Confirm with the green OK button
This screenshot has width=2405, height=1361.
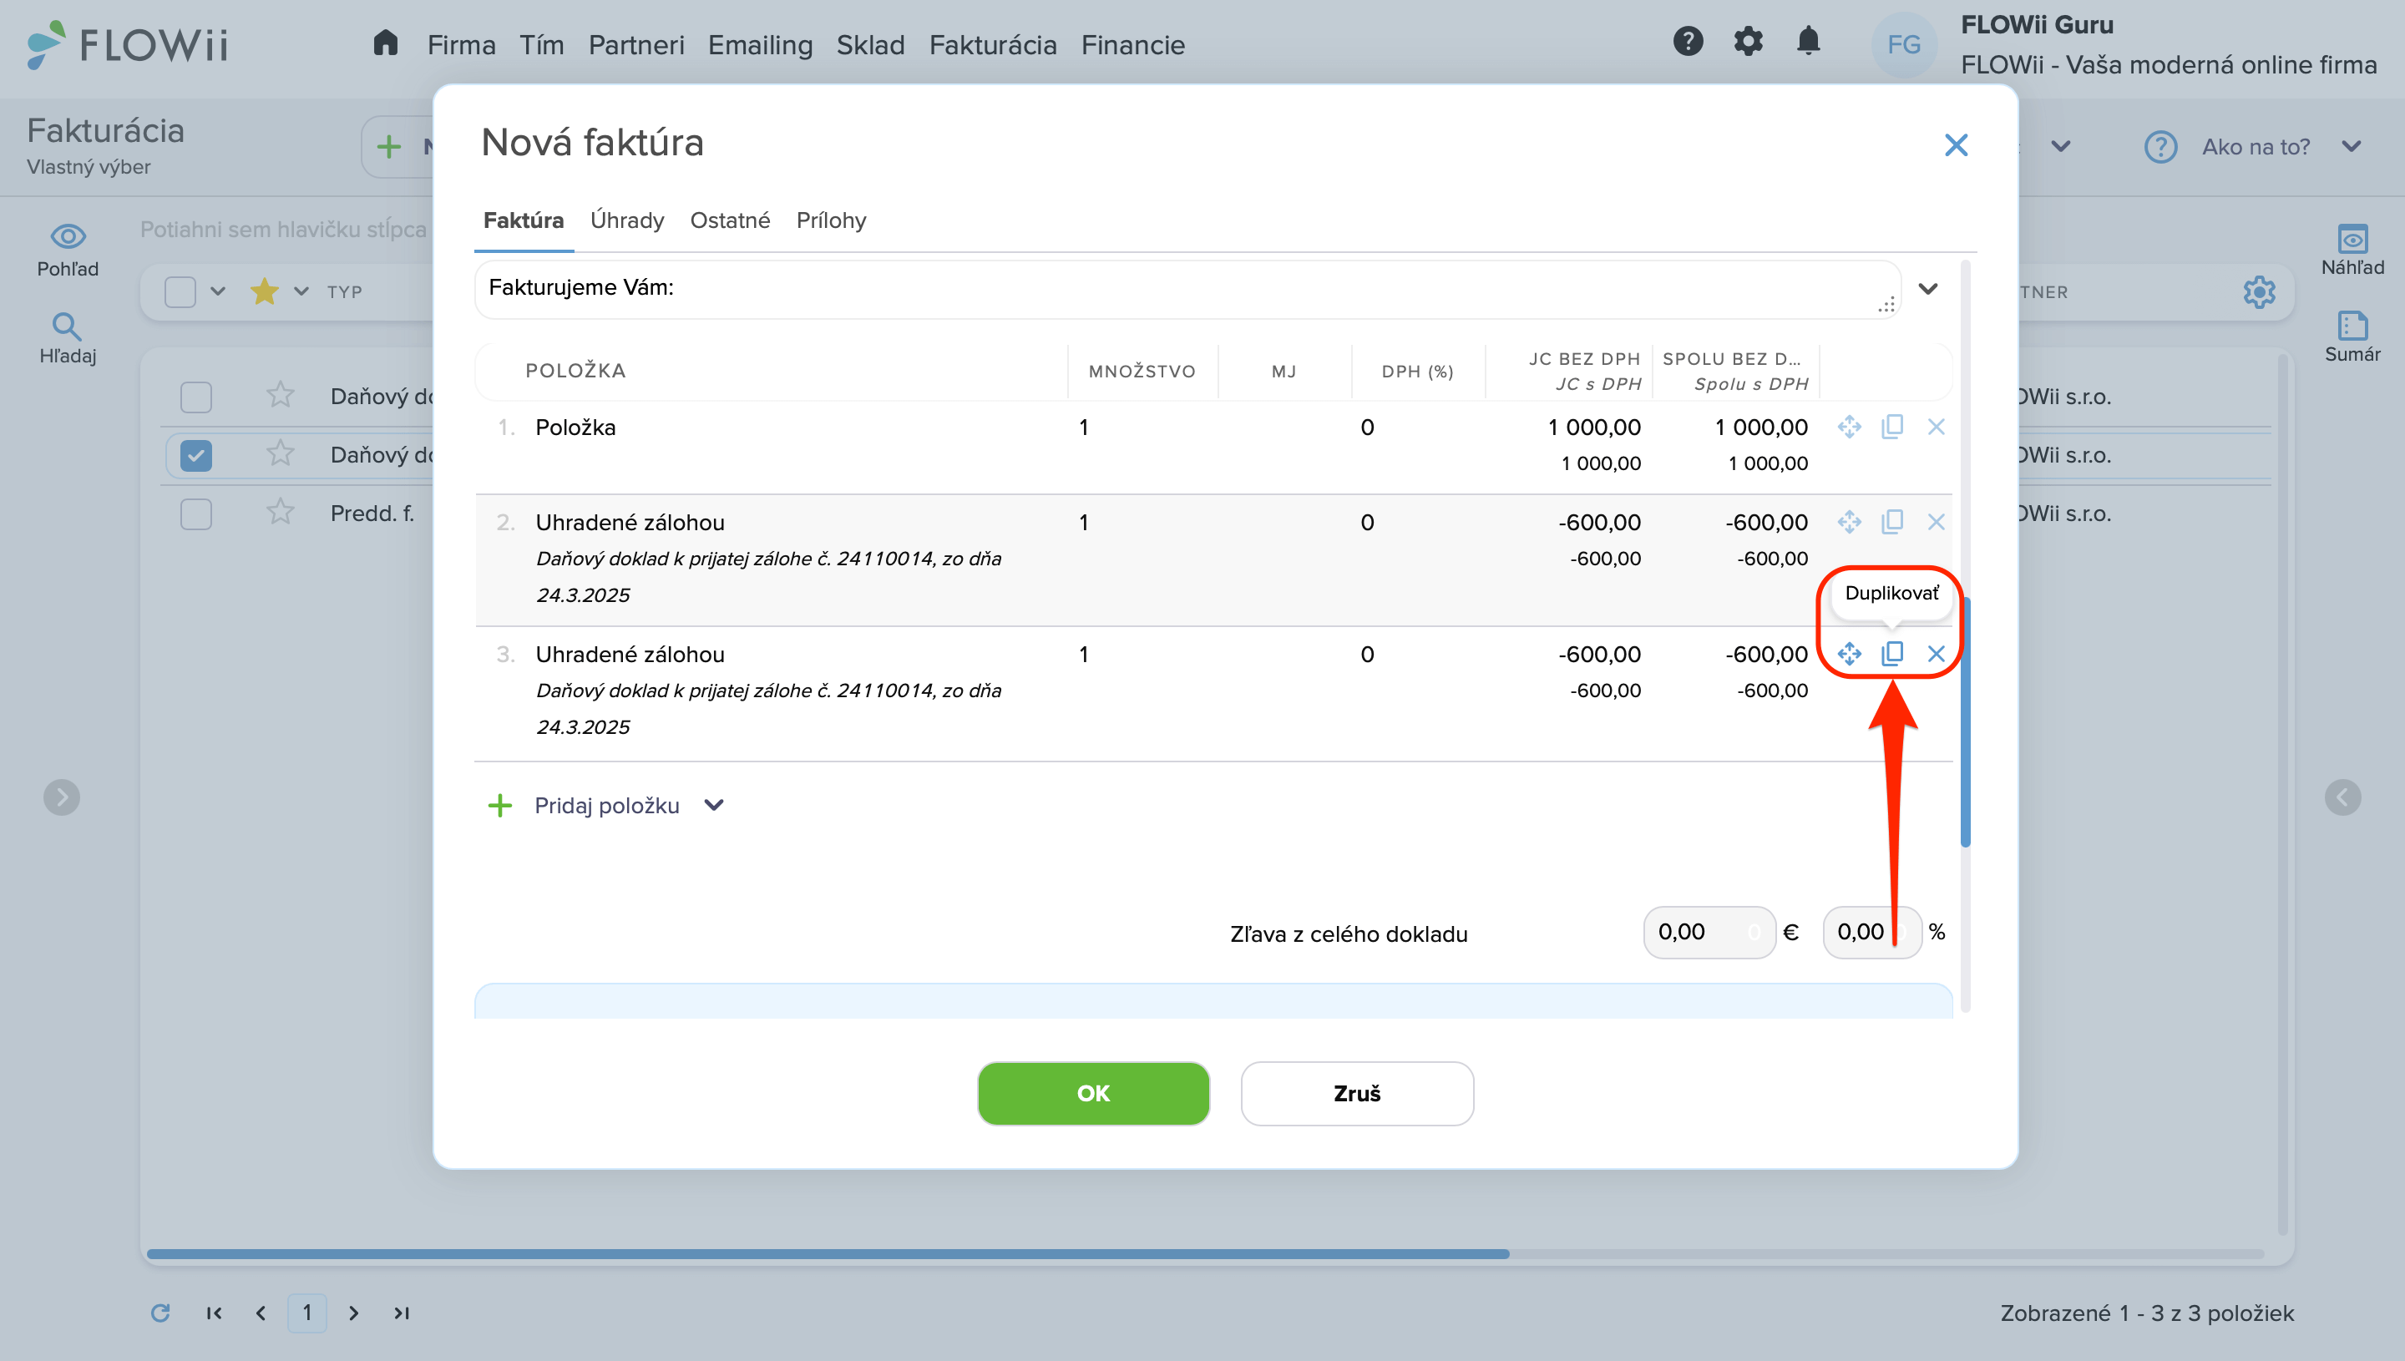coord(1092,1093)
